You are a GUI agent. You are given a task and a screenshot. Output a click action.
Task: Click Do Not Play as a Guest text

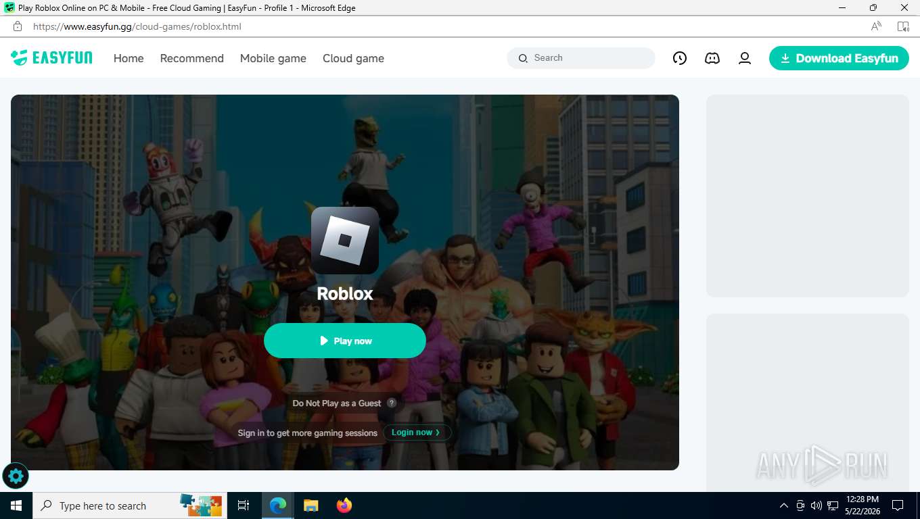[x=337, y=403]
